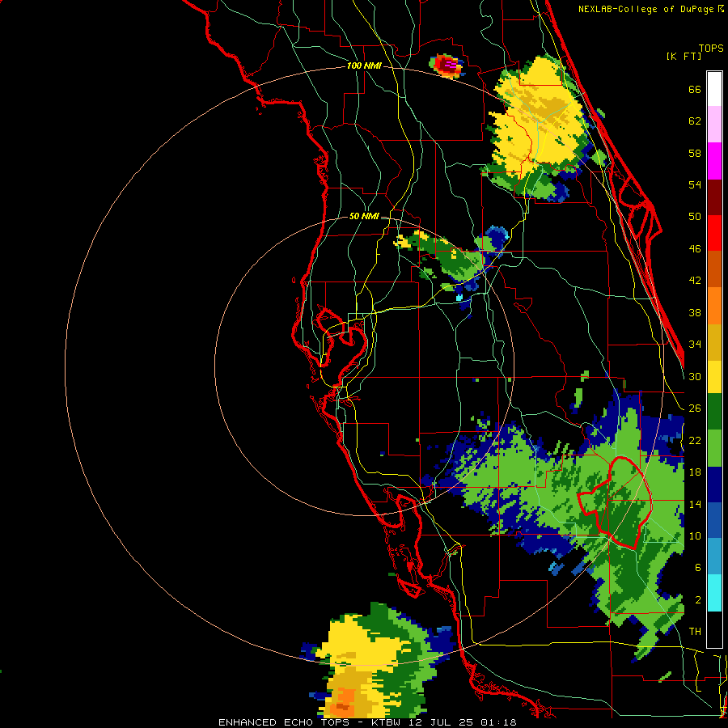The height and width of the screenshot is (728, 728).
Task: Click the light blue legend swatch
Action: point(714,557)
